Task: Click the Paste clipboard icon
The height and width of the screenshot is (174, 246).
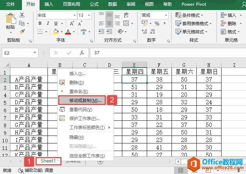Action: coord(11,18)
